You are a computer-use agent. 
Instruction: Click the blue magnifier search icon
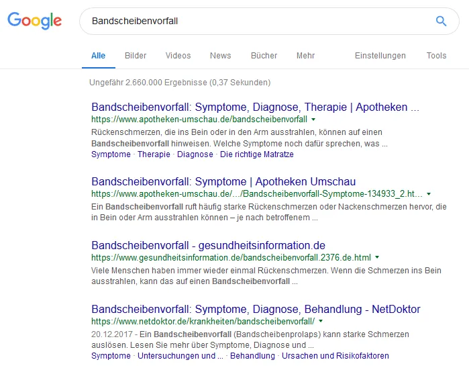click(x=441, y=21)
